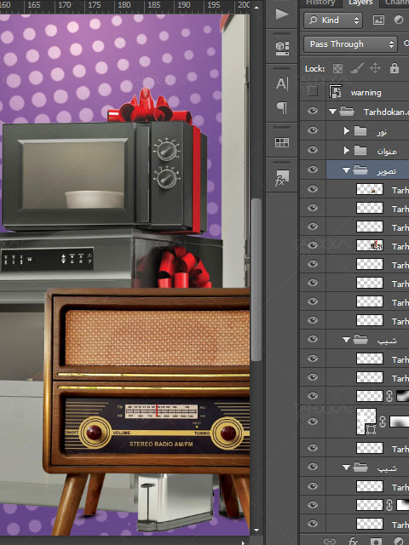Select the warning layer name
This screenshot has height=545, width=409.
pyautogui.click(x=366, y=93)
